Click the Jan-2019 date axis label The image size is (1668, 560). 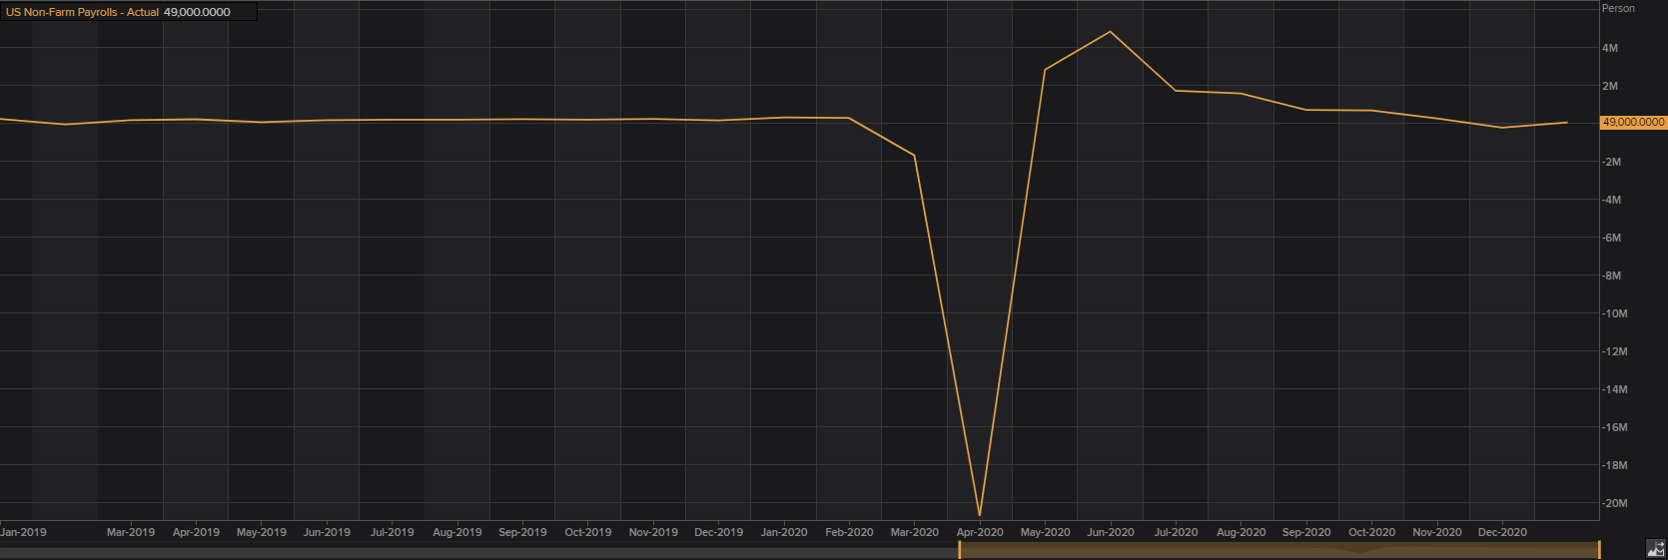pyautogui.click(x=23, y=532)
